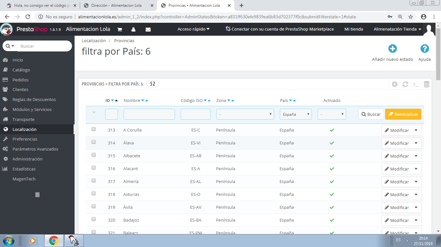441x247 pixels.
Task: Bookmark this page with star icon
Action: [x=411, y=17]
